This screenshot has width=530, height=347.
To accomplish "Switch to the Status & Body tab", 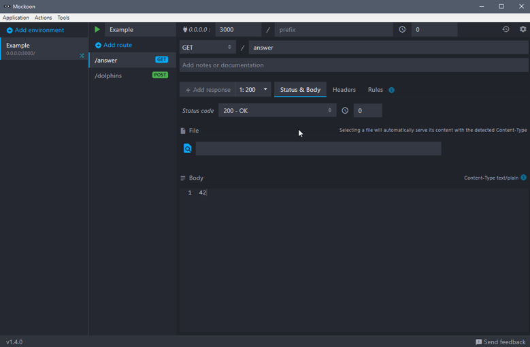I will point(300,90).
